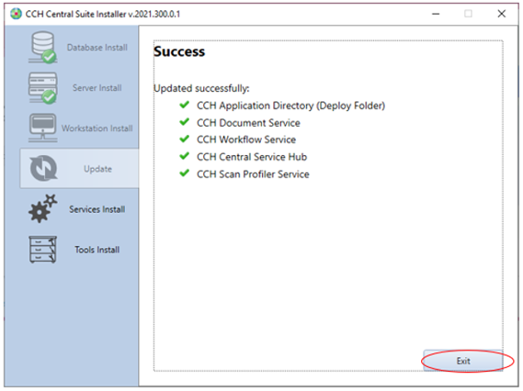Image resolution: width=523 pixels, height=391 pixels.
Task: Open the Server Install label
Action: pos(97,88)
